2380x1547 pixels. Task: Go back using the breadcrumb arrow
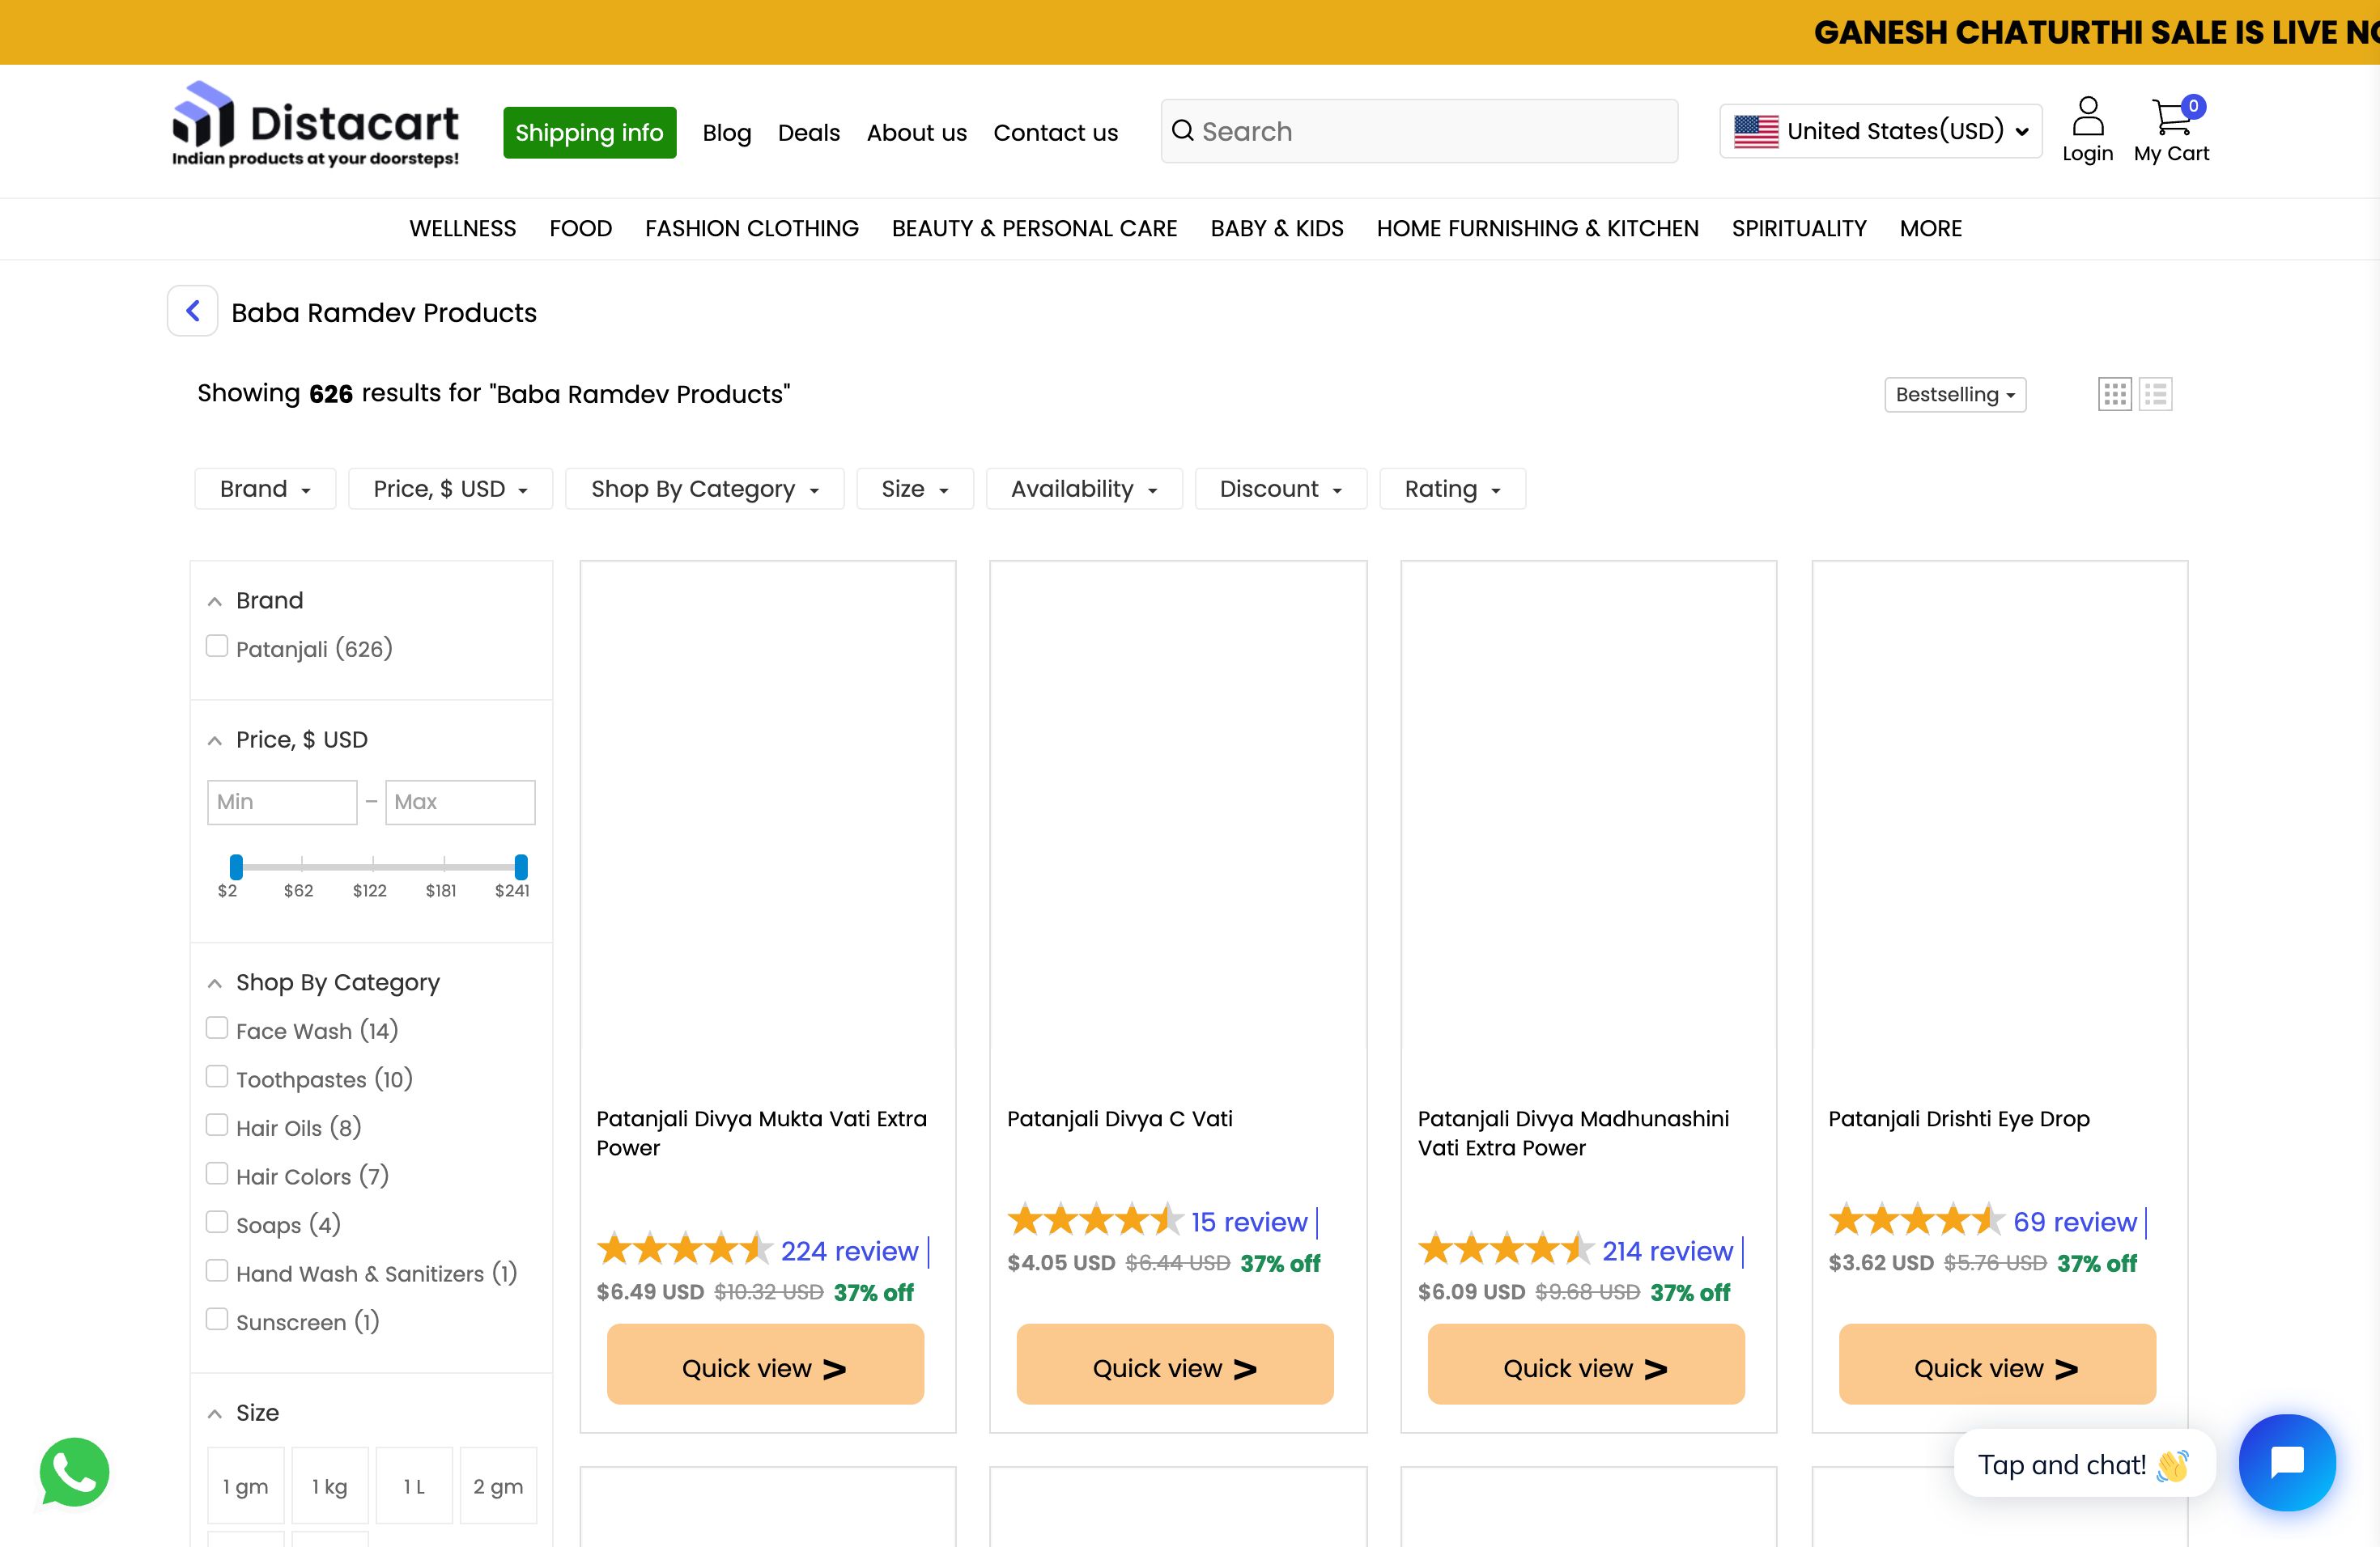pos(192,310)
